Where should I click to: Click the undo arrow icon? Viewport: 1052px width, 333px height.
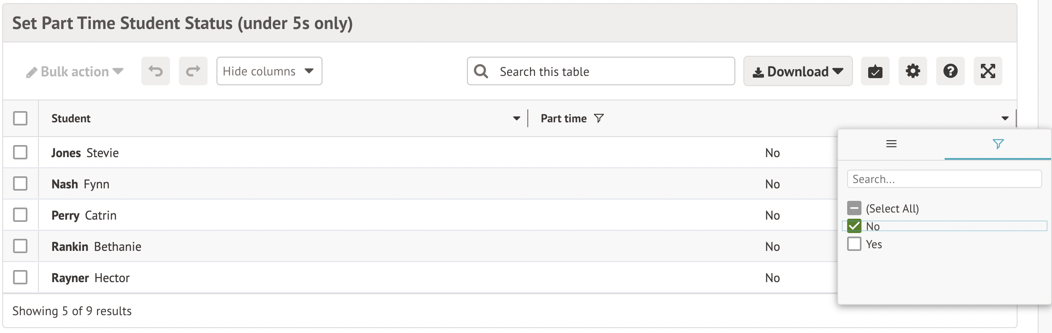tap(155, 71)
